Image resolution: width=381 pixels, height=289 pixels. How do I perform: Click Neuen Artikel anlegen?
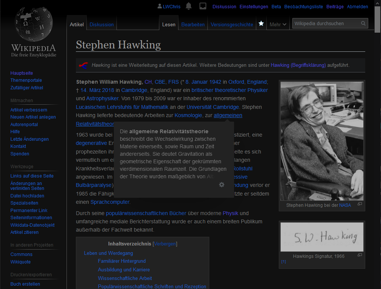point(33,117)
